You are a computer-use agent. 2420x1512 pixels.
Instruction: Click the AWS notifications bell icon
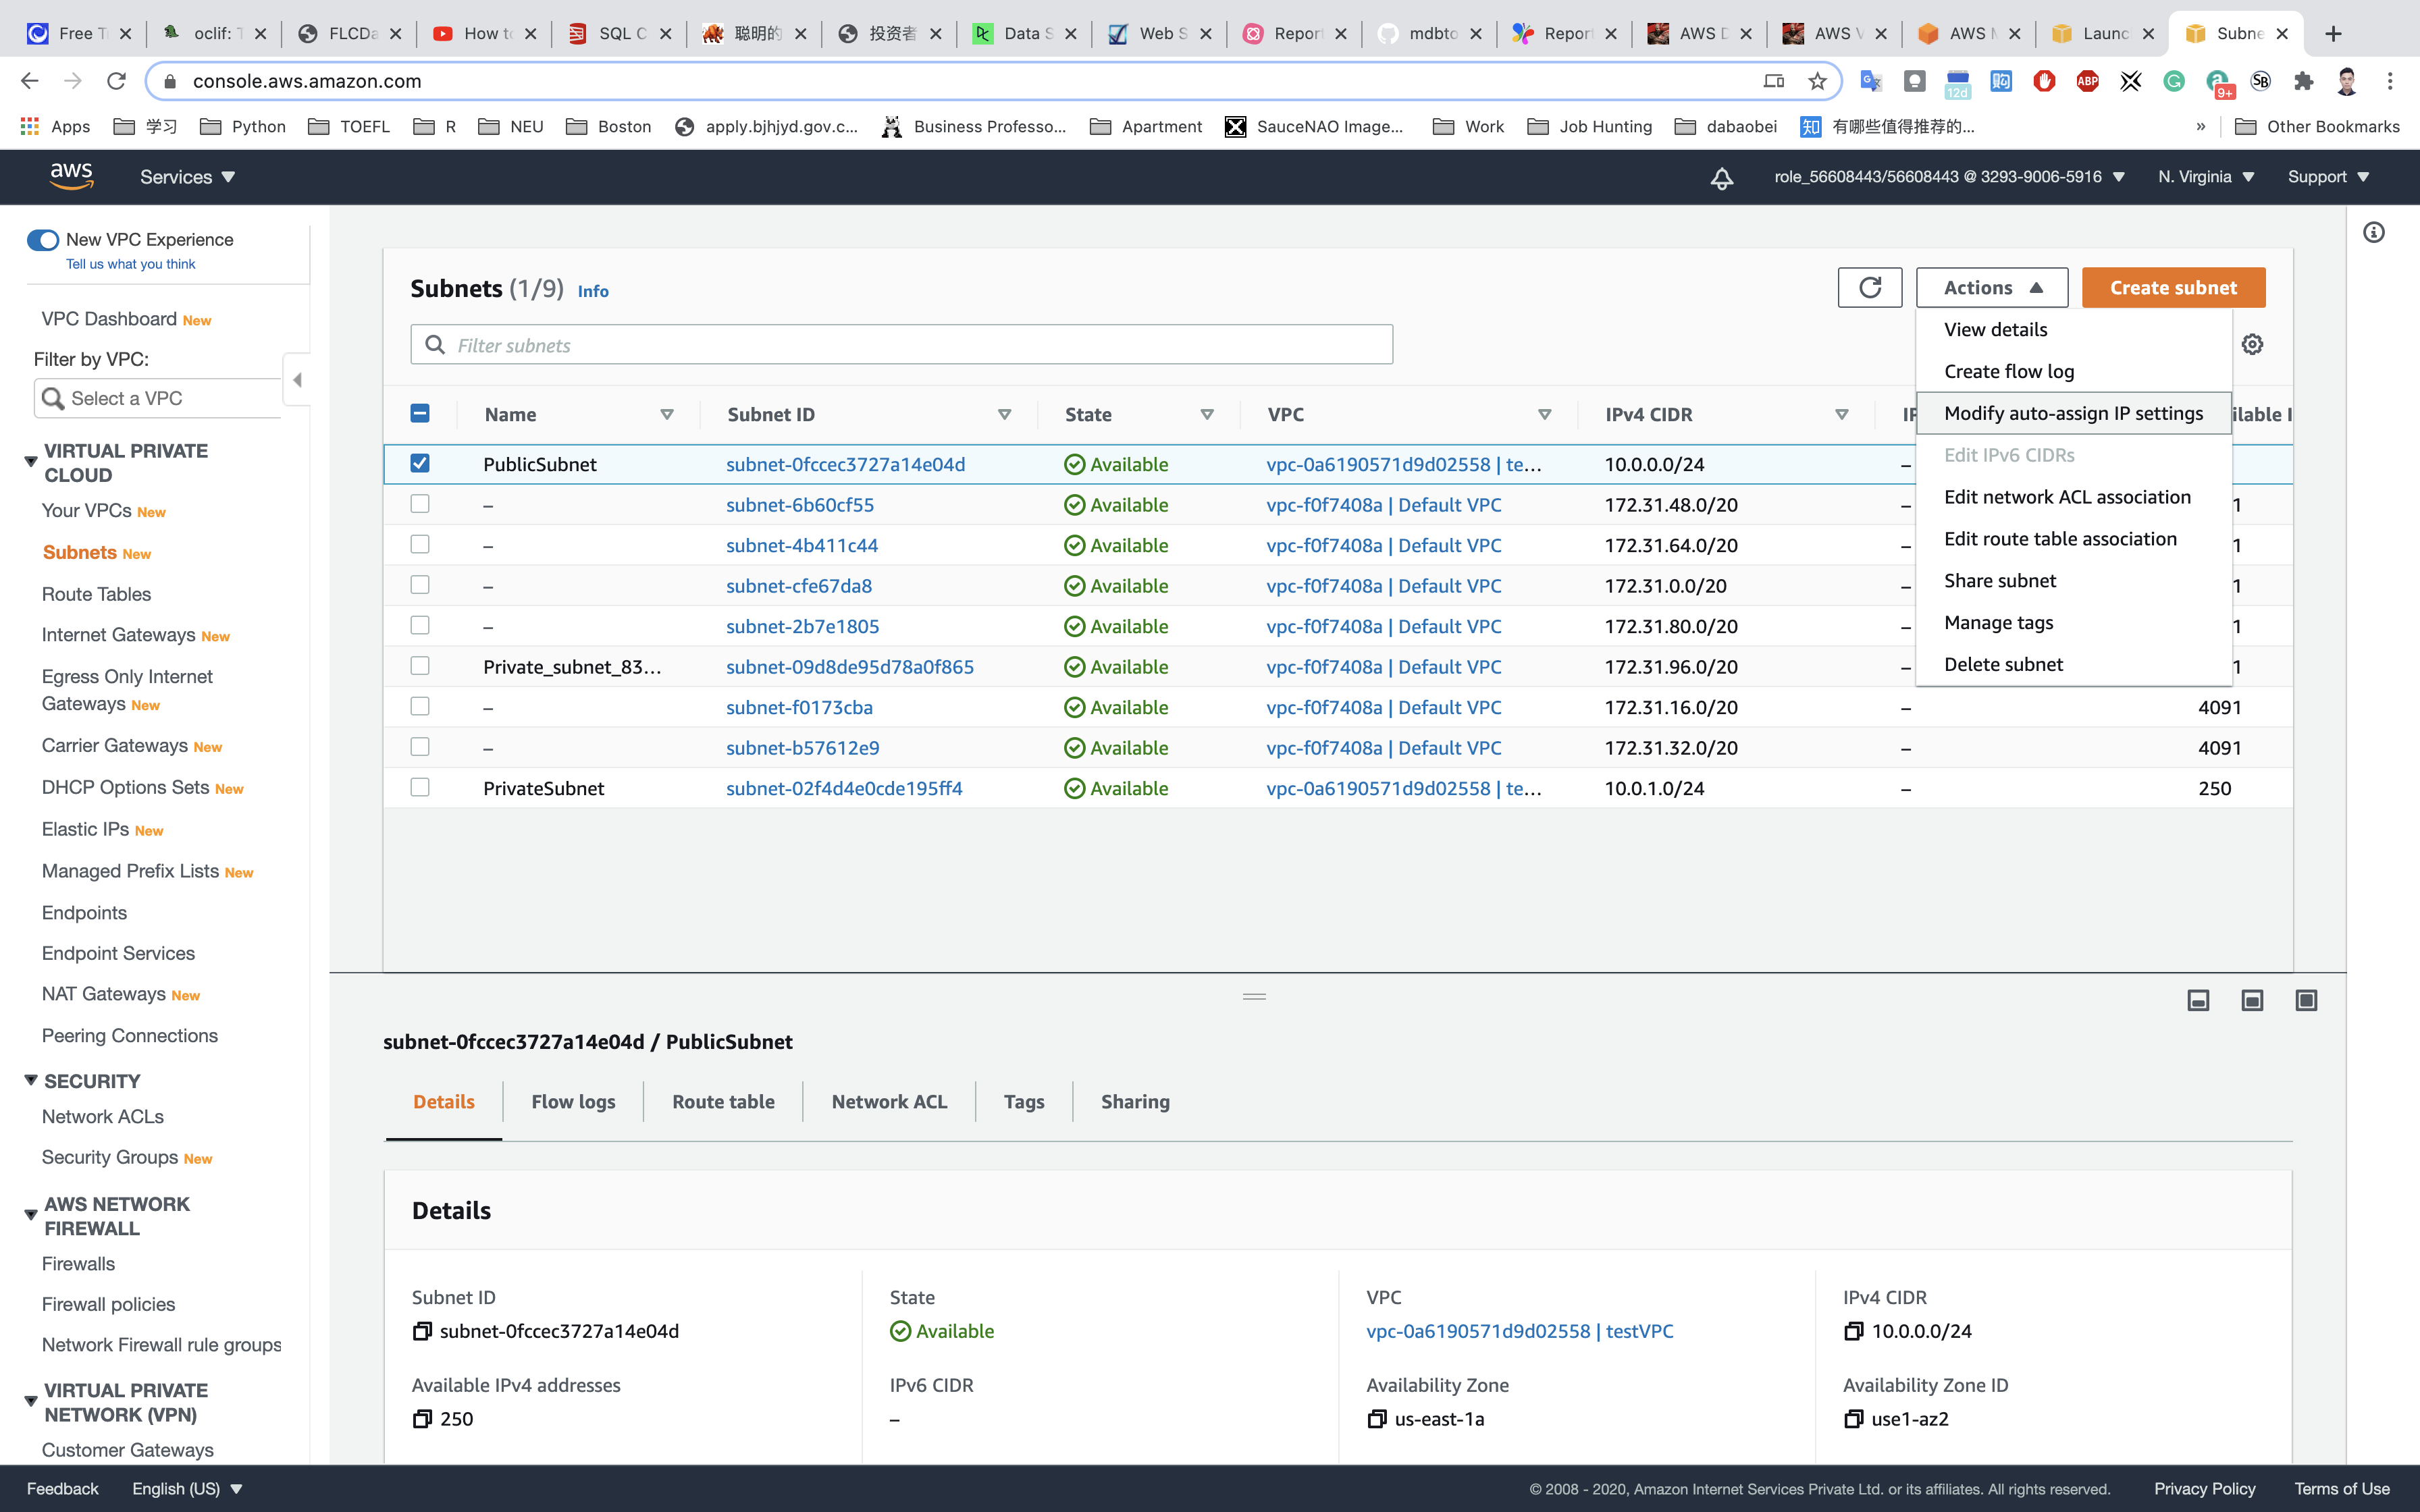click(1721, 178)
